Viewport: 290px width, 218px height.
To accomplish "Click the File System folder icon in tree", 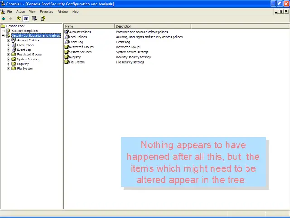I will click(x=14, y=69).
